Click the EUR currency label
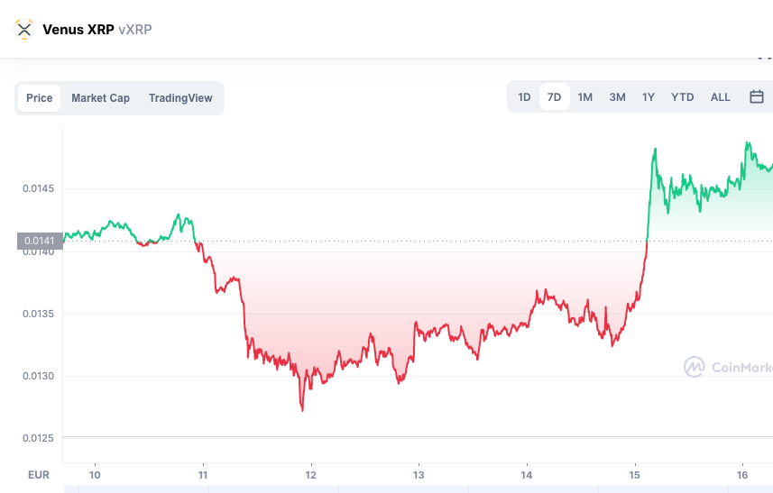This screenshot has width=773, height=493. click(x=39, y=474)
